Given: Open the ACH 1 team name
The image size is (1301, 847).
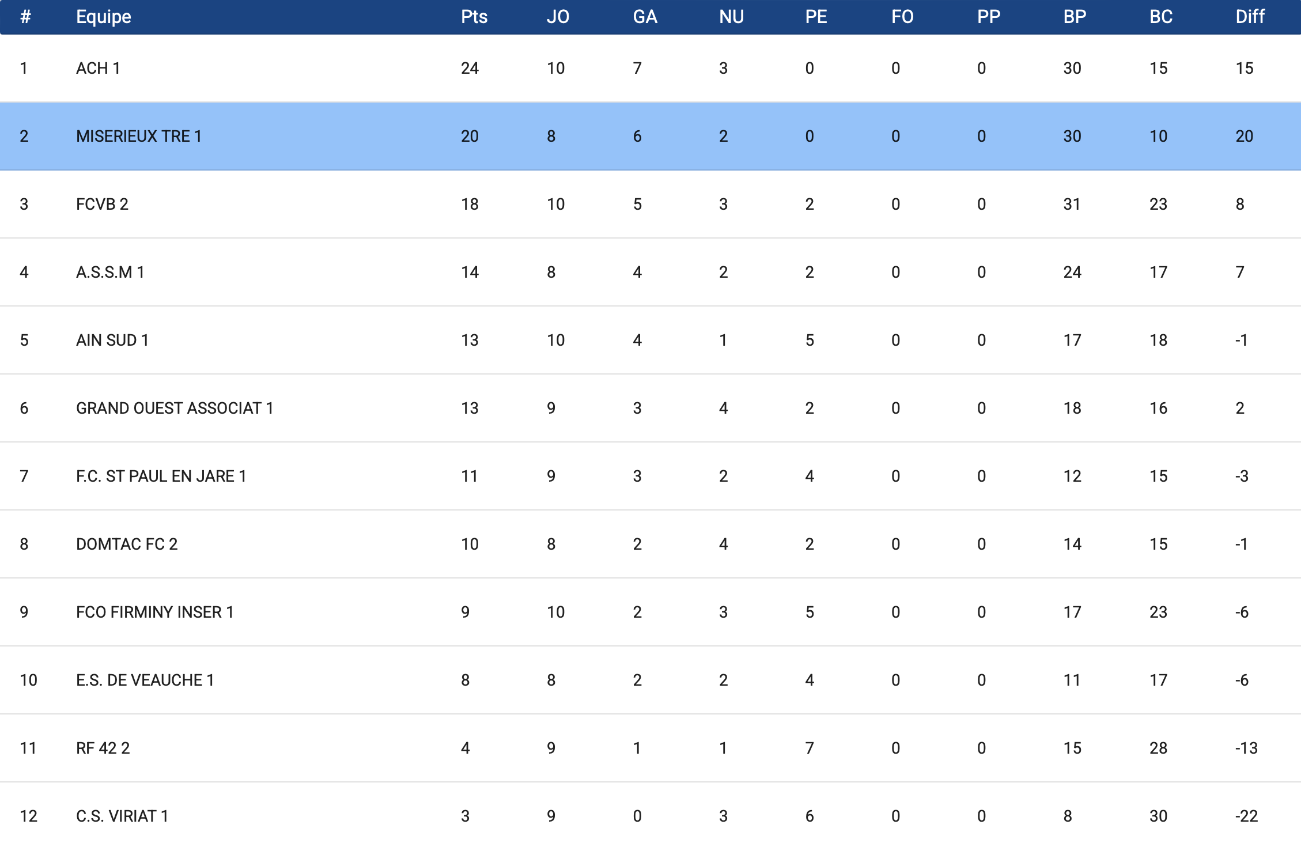Looking at the screenshot, I should pyautogui.click(x=98, y=68).
